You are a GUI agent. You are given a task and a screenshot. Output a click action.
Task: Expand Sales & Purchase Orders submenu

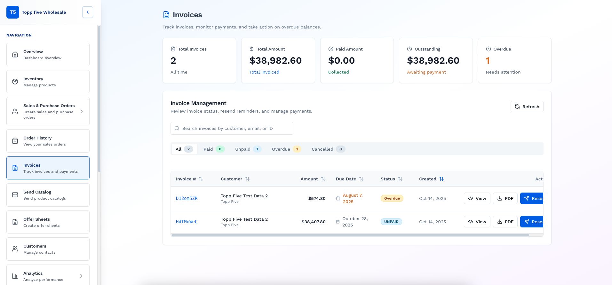coord(82,111)
